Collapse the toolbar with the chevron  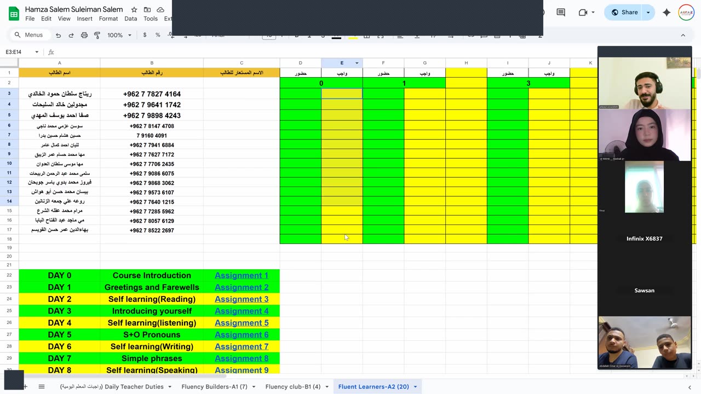(x=683, y=35)
